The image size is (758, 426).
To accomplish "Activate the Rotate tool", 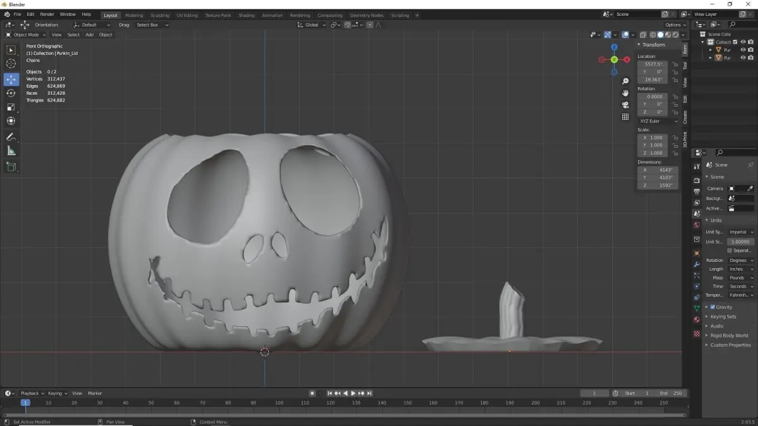I will (x=11, y=93).
